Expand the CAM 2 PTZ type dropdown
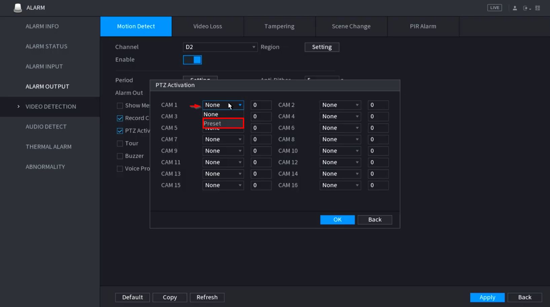The image size is (550, 307). tap(340, 105)
